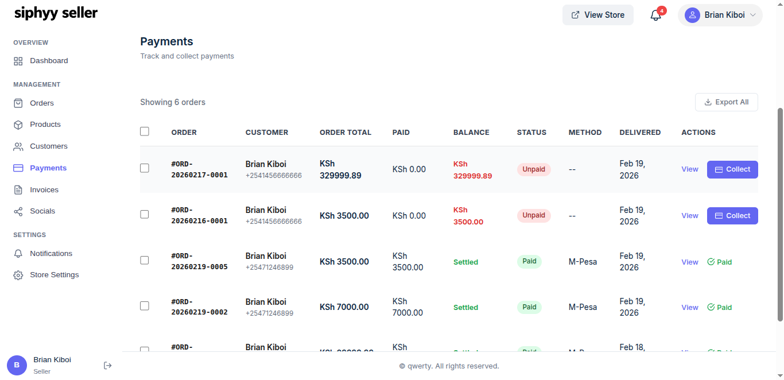Click order total KSh 329999.89
Screen dimensions: 784x380
pos(340,169)
